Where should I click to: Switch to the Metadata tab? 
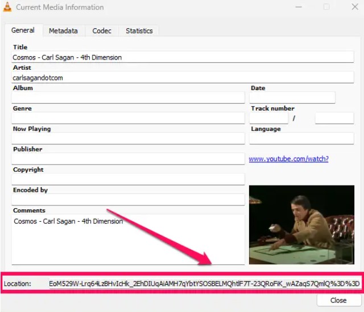coord(63,31)
